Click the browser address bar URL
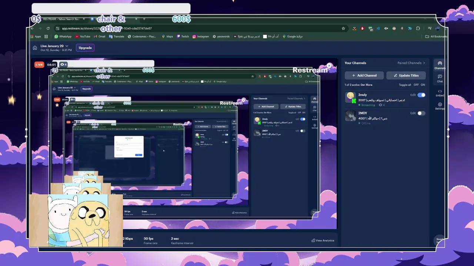The width and height of the screenshot is (474, 266). [x=107, y=28]
